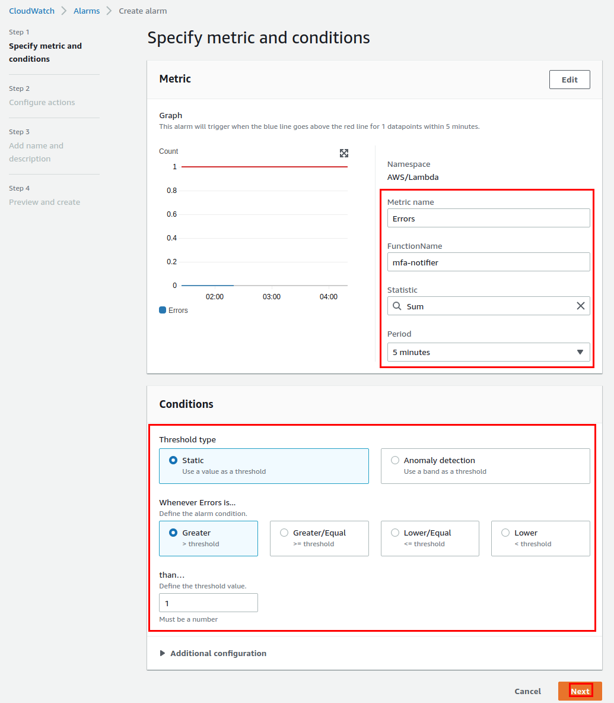Viewport: 614px width, 703px height.
Task: Cancel the alarm creation
Action: [527, 691]
